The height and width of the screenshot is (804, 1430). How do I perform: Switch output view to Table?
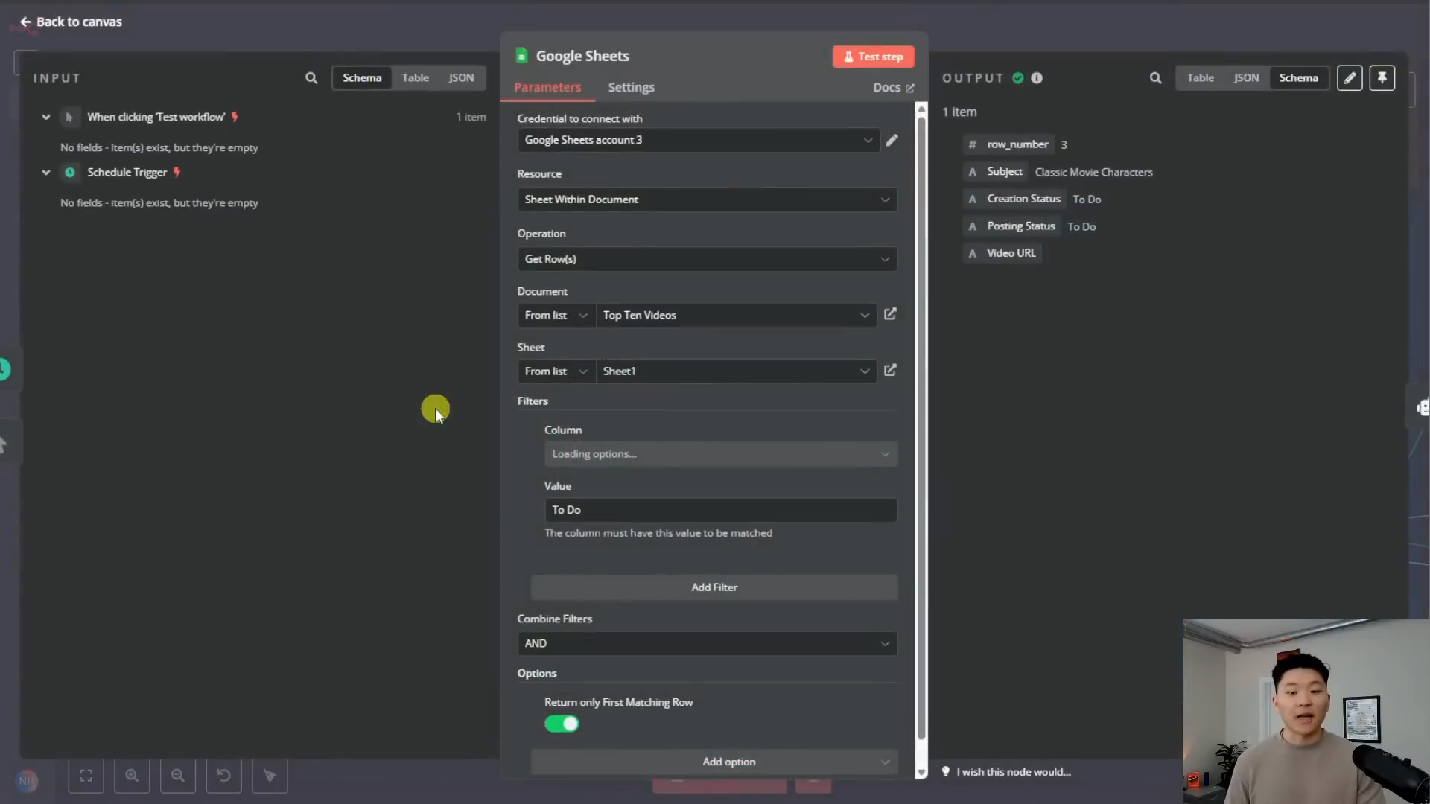coord(1200,77)
